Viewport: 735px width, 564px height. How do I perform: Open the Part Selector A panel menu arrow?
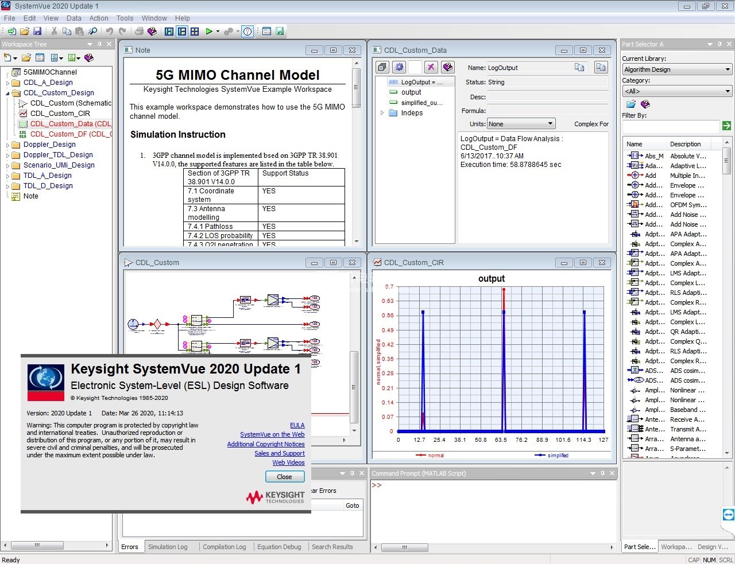coord(710,44)
